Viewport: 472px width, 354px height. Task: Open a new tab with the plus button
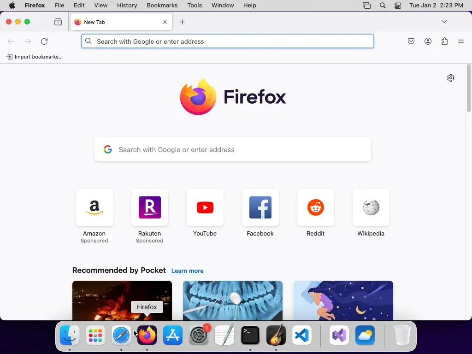click(182, 22)
